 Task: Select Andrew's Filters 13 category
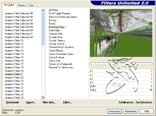point(14,51)
